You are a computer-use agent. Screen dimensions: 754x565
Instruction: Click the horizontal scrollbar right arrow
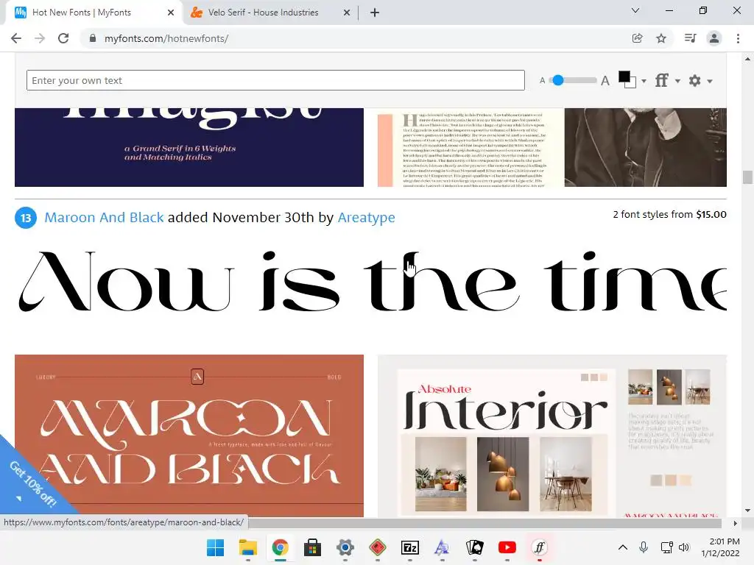click(735, 523)
